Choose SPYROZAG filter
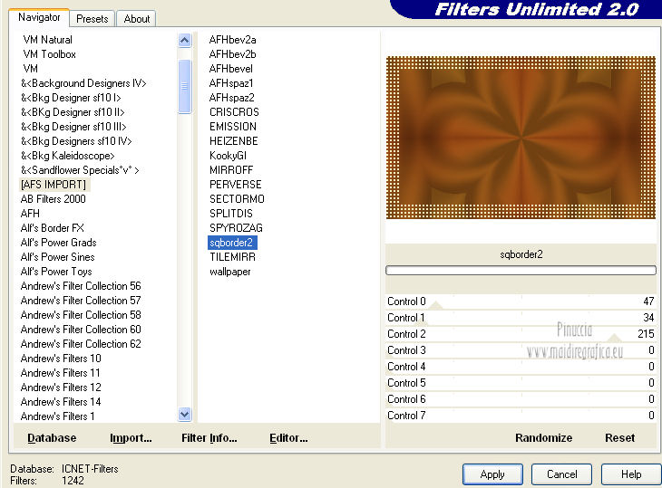This screenshot has width=662, height=488. tap(236, 228)
